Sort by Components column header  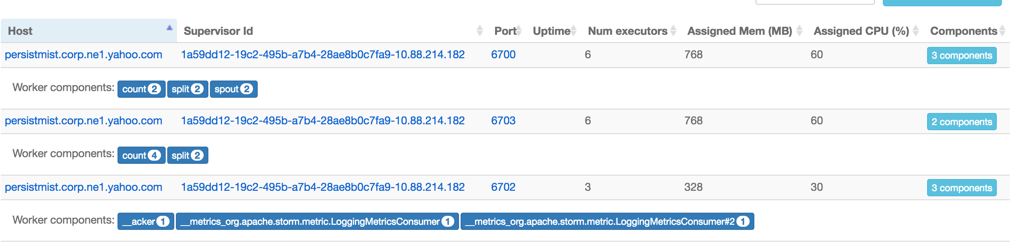point(966,31)
